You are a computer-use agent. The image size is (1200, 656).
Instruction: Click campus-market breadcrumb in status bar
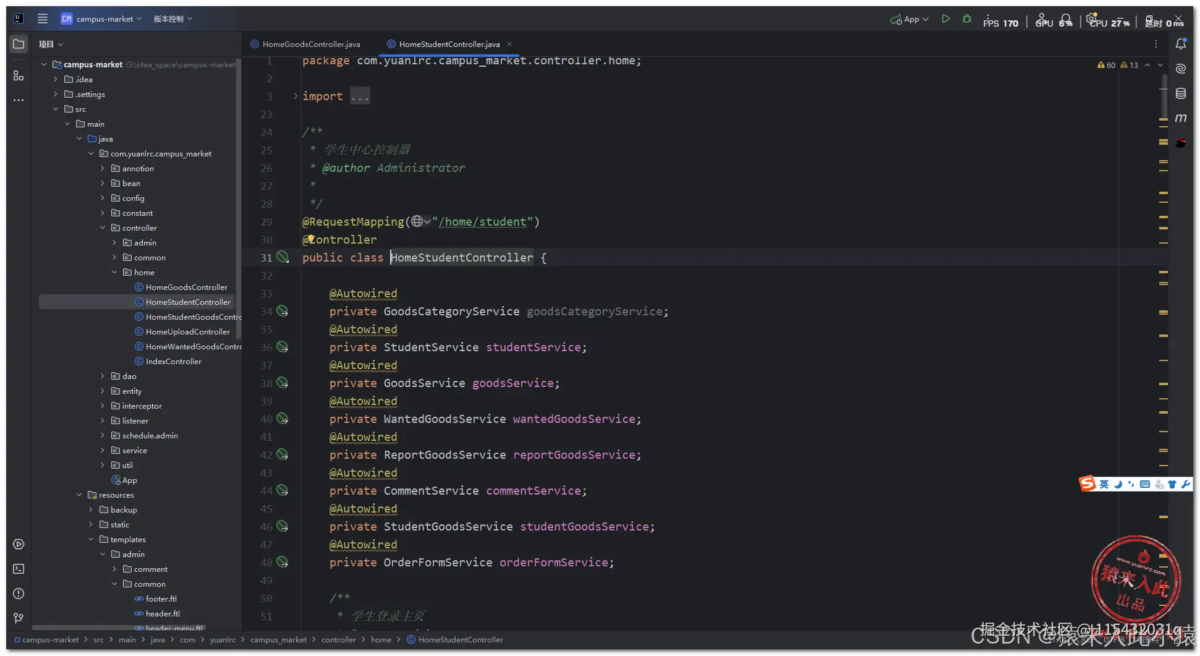click(x=46, y=639)
